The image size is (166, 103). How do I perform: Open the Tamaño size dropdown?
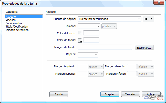pos(98,26)
